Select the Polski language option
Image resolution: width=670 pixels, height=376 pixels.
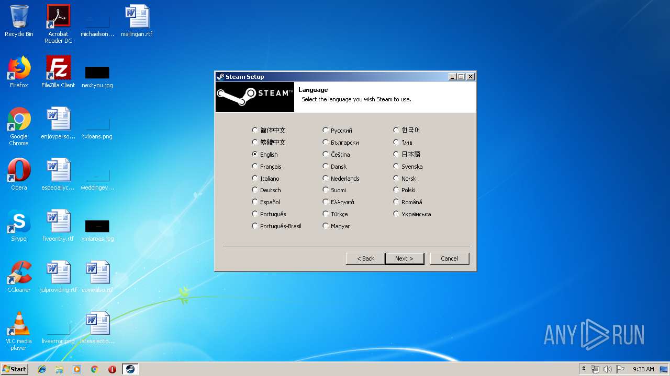click(x=405, y=190)
